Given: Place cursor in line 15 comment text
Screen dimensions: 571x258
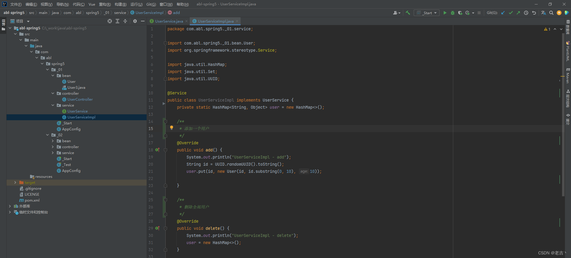Looking at the screenshot, I should tap(196, 129).
